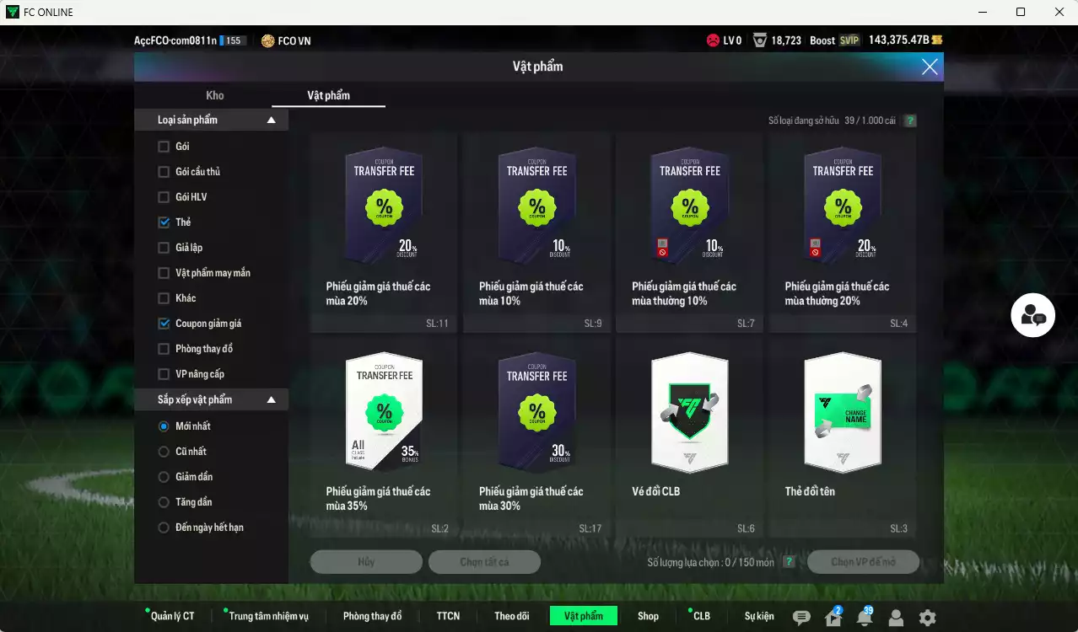
Task: Select the Cũ nhất sort option
Action: pyautogui.click(x=164, y=452)
